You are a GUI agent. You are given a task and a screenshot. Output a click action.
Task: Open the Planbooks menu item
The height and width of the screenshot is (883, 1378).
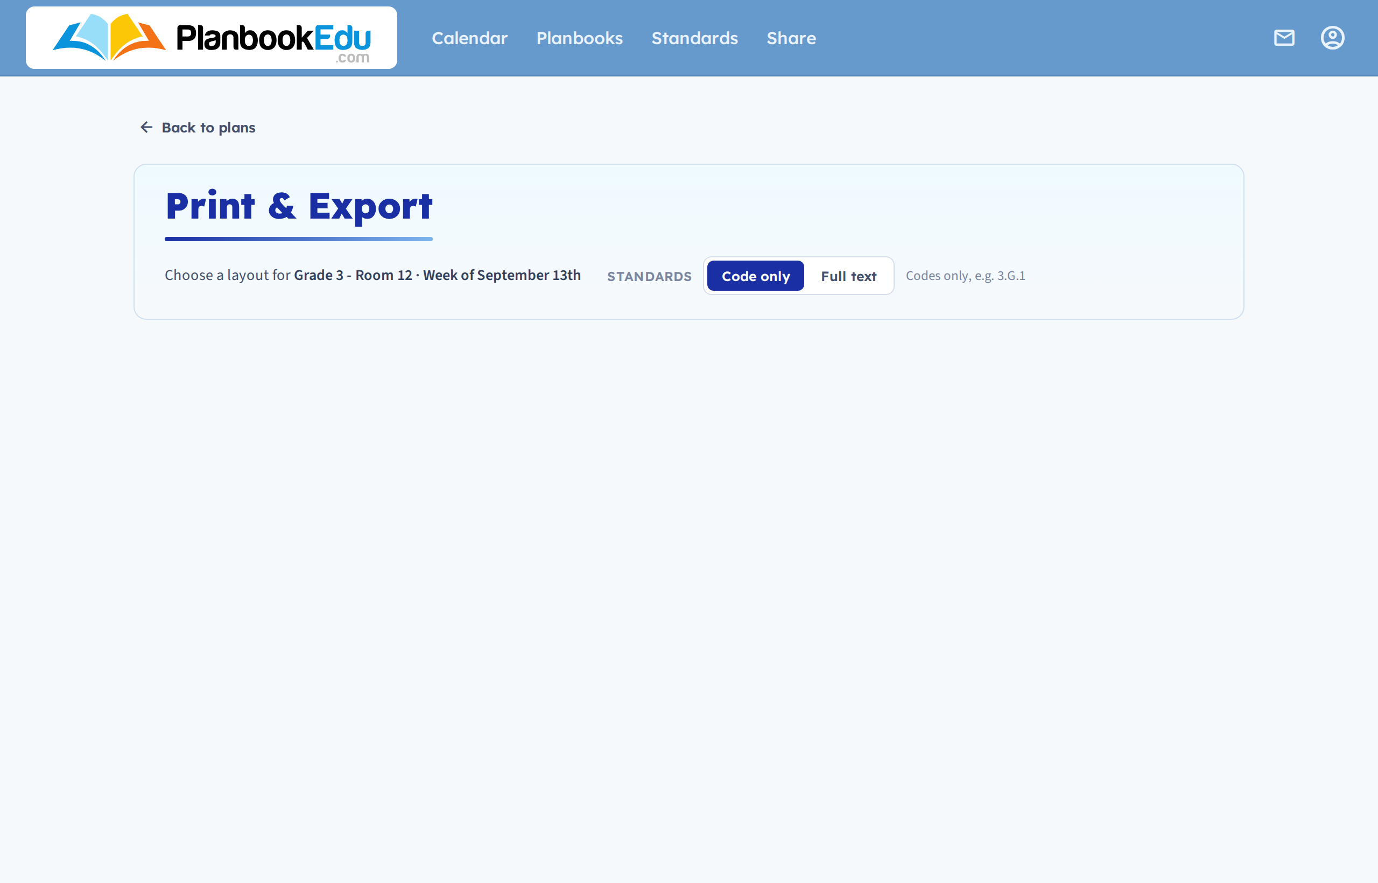(x=580, y=38)
